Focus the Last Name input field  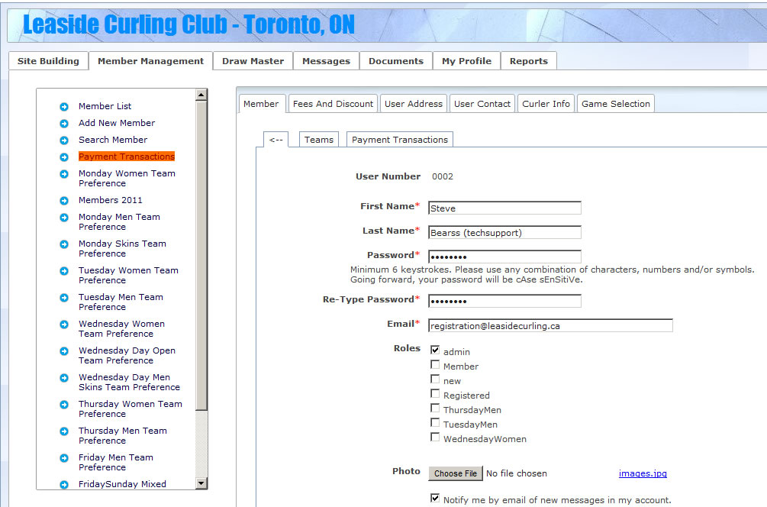pyautogui.click(x=504, y=232)
